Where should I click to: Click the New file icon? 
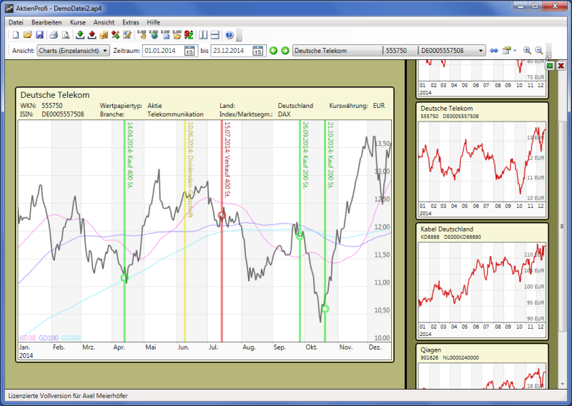pyautogui.click(x=16, y=34)
